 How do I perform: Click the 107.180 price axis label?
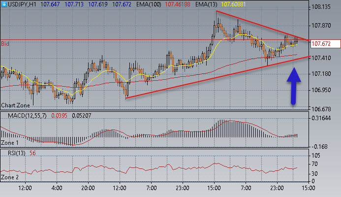pos(321,74)
